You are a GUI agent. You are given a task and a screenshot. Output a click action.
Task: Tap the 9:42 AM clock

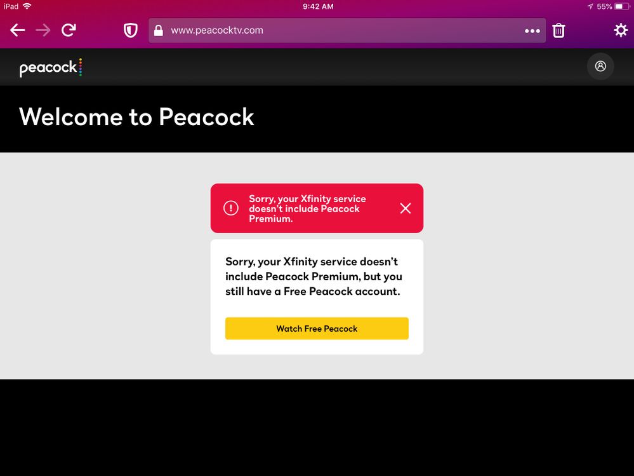click(317, 6)
